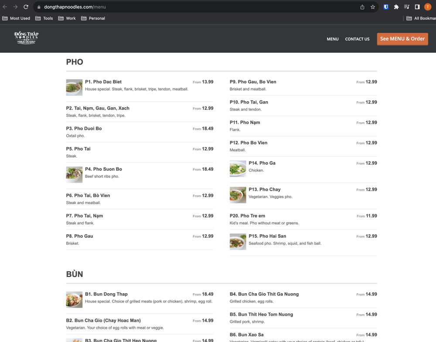Open the MENU navigation item
The height and width of the screenshot is (342, 436).
pos(333,39)
